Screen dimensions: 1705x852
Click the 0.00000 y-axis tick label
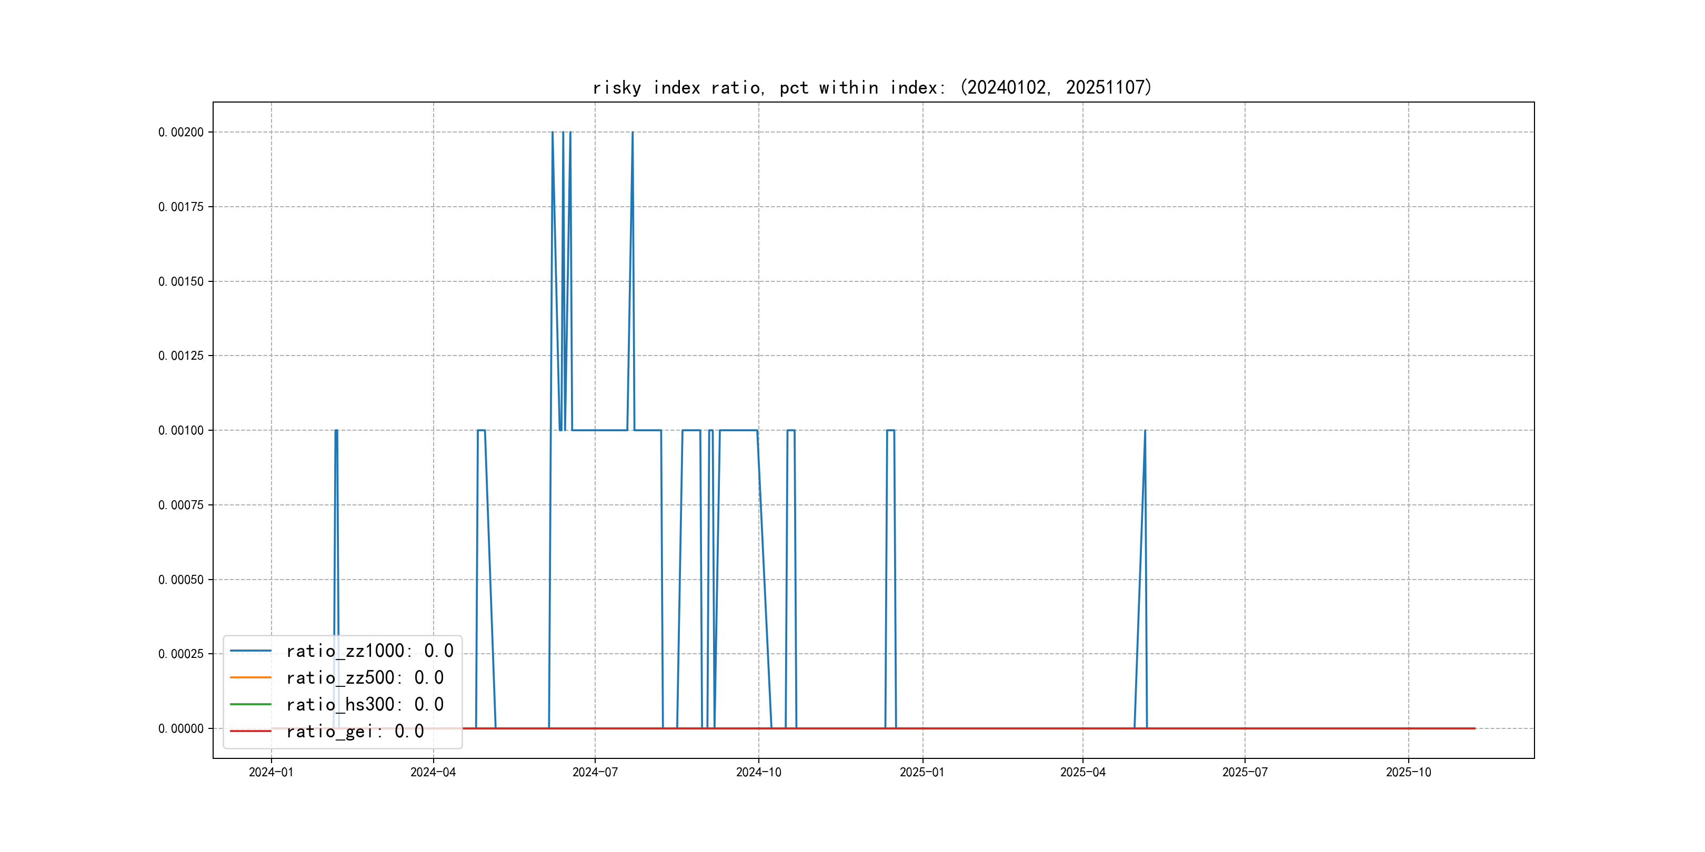tap(180, 728)
